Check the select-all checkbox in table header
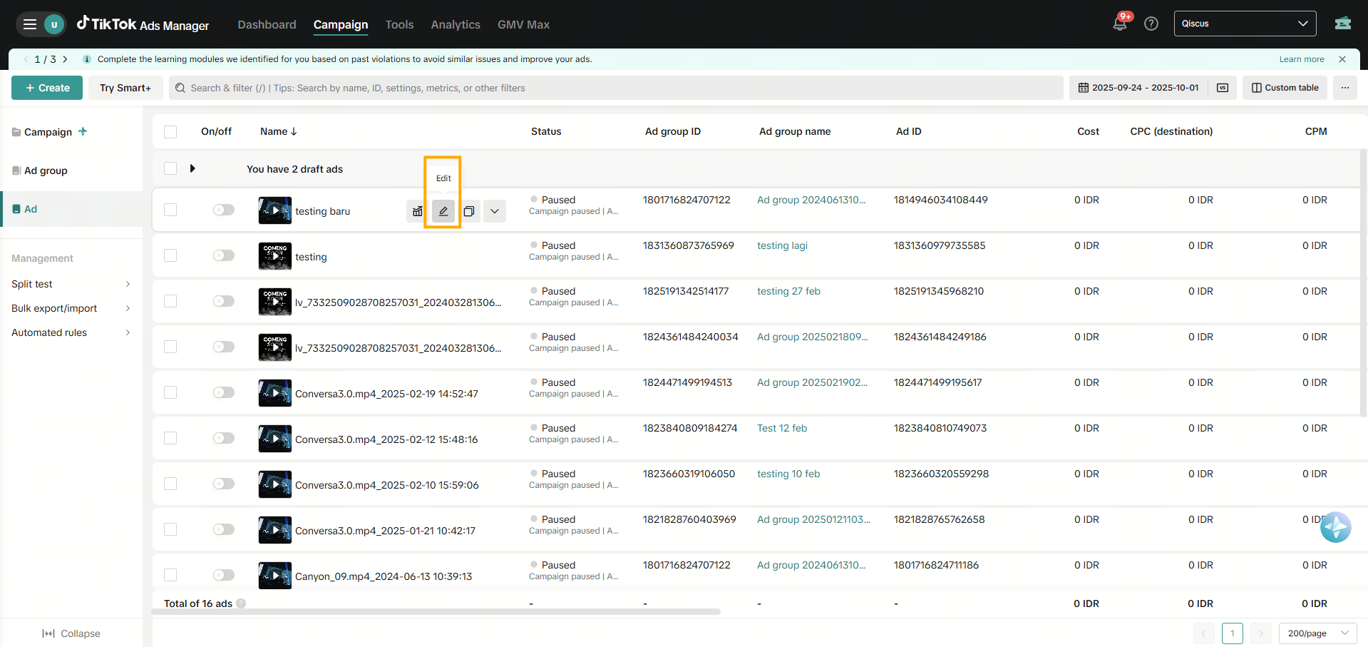This screenshot has width=1368, height=647. [170, 132]
